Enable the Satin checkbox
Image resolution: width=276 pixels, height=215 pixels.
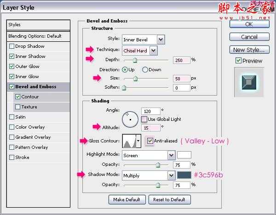[11, 117]
